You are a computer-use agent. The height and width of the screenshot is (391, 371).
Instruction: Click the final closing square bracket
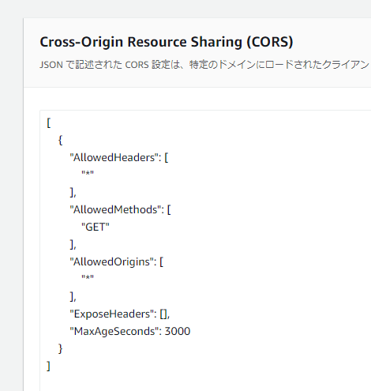[x=48, y=367]
